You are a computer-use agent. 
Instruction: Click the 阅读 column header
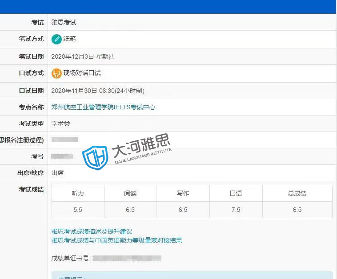[130, 193]
